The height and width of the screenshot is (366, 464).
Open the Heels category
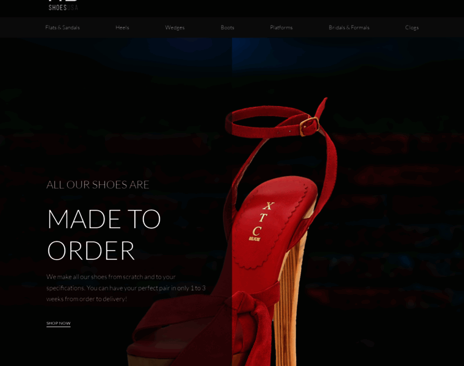[122, 27]
